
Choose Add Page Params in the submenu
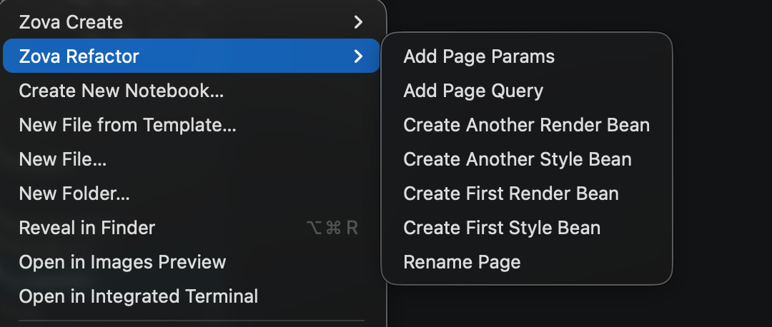(x=479, y=56)
